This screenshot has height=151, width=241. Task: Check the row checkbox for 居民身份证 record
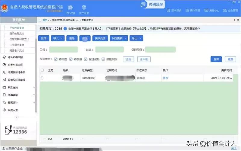[42, 78]
